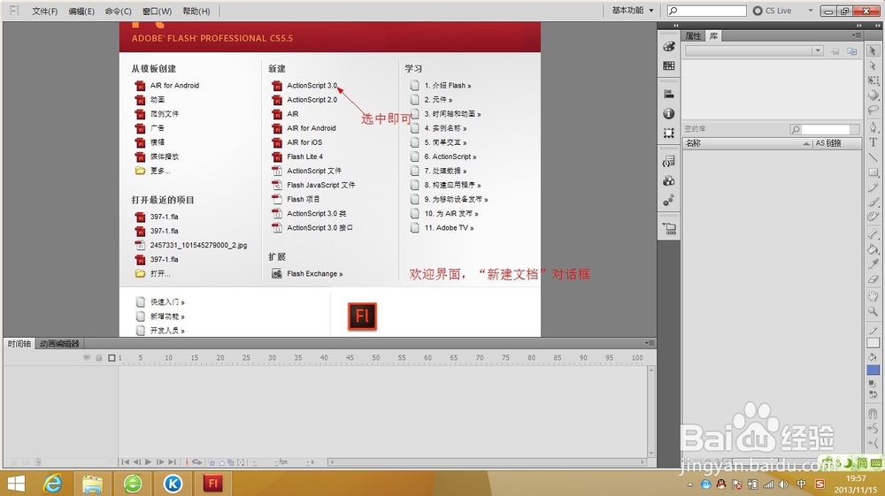Toggle show all layers as outlines
Screen dimensions: 885x496
(112, 357)
